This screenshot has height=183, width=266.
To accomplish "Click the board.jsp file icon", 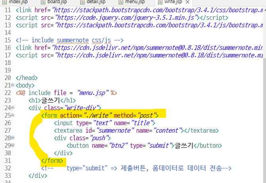I will point(43,2).
